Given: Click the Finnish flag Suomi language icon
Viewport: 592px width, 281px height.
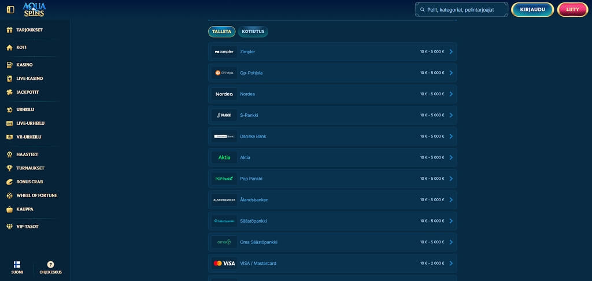Looking at the screenshot, I should click(x=17, y=264).
